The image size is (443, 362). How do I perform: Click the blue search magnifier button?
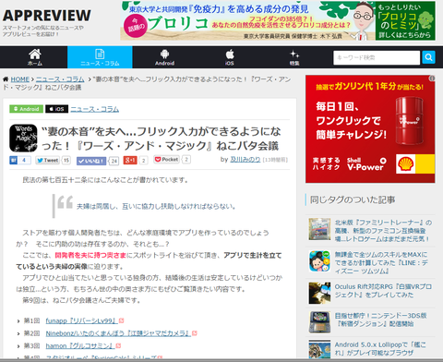428,57
